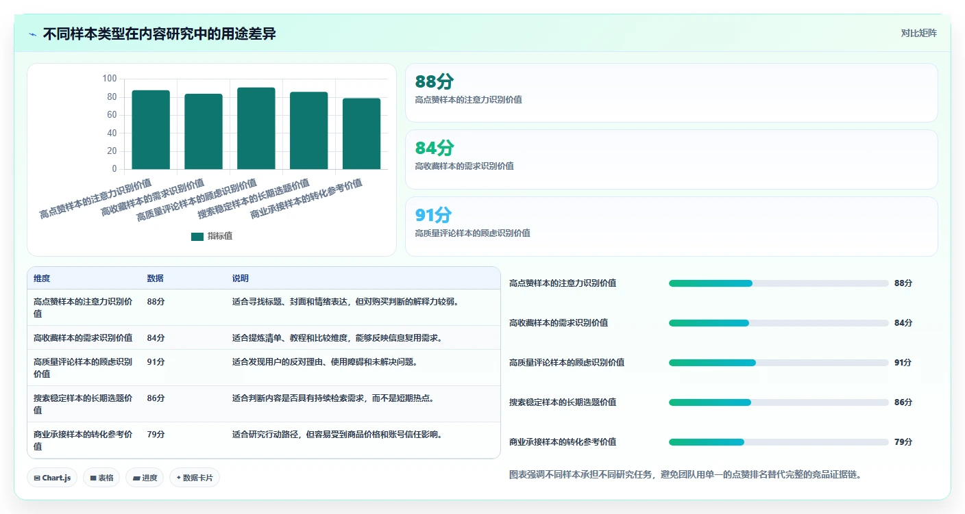
Task: Click progress label 商业承接样本的转化参考价值
Action: coord(563,442)
